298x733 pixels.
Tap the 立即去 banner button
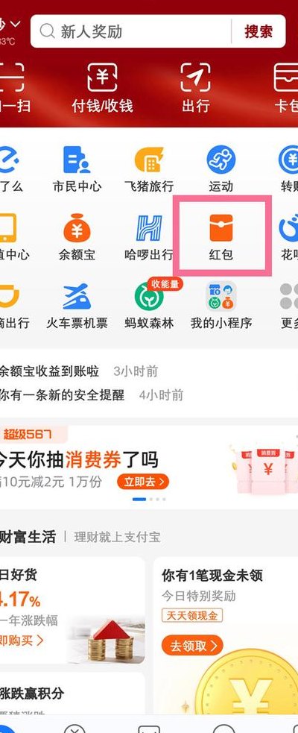143,481
